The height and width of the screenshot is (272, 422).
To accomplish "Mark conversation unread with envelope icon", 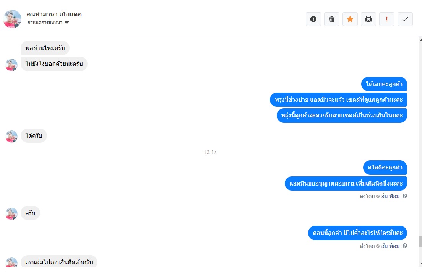I will 368,19.
